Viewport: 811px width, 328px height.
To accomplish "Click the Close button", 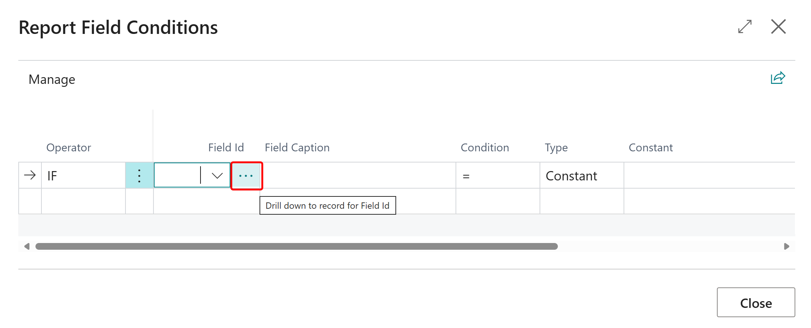I will [x=755, y=302].
